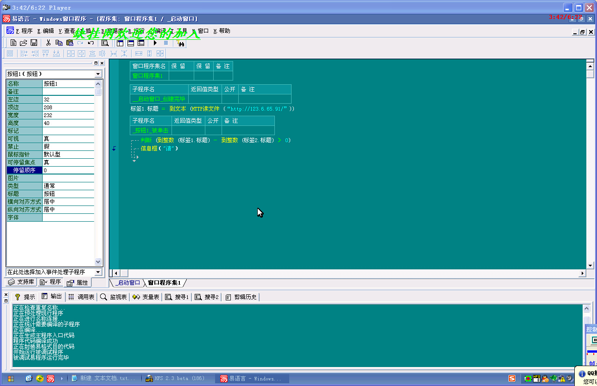
Task: Click the Open folder toolbar icon
Action: coord(24,43)
